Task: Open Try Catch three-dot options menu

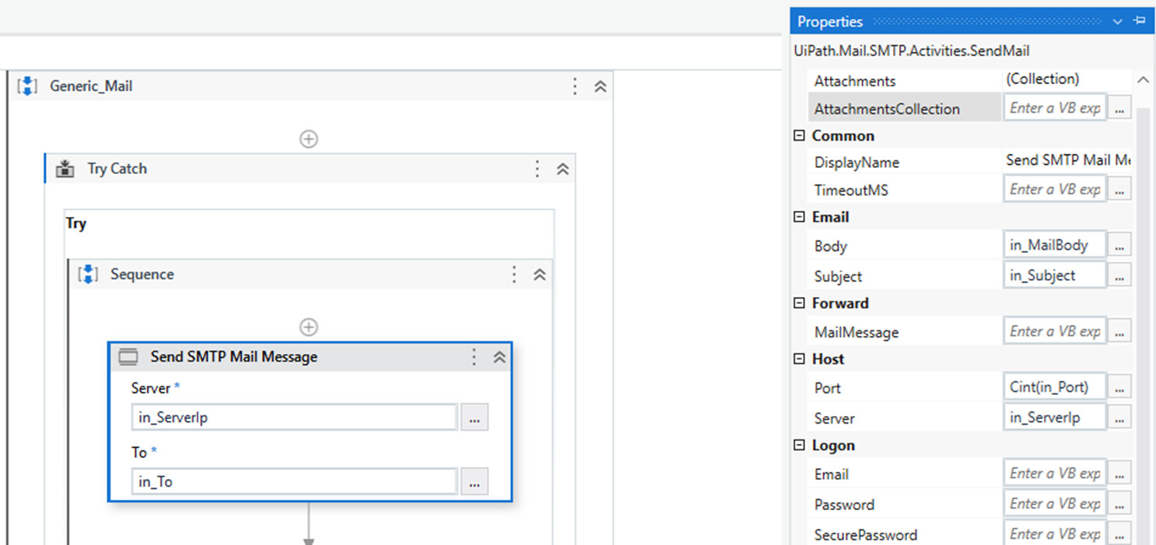Action: coord(537,169)
